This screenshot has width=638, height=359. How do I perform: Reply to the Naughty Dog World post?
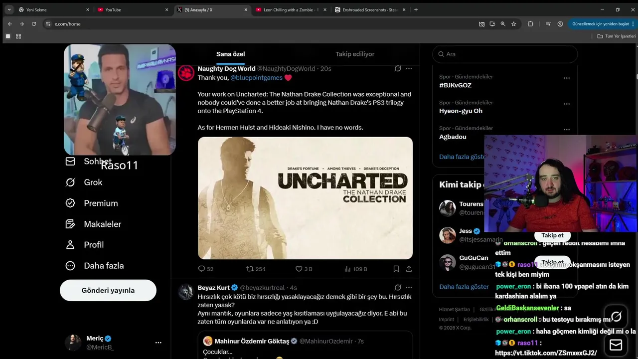tap(202, 269)
